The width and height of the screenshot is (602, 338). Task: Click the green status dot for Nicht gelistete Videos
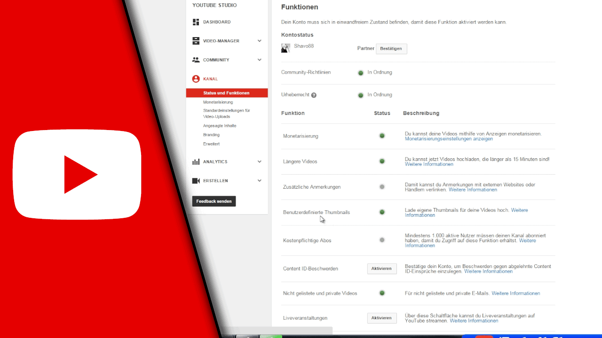tap(382, 293)
